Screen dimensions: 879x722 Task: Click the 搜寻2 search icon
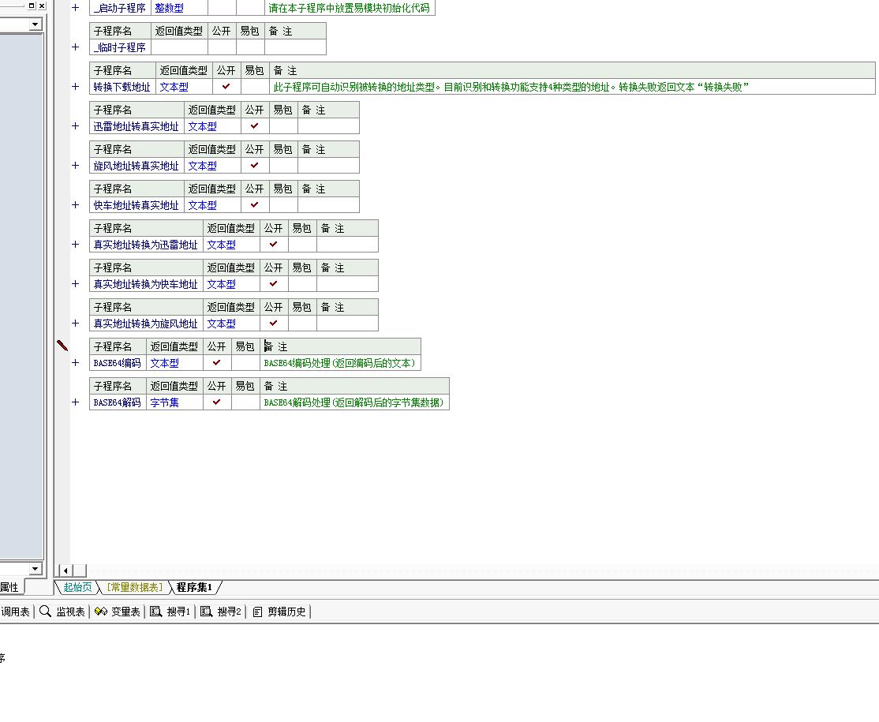point(207,612)
